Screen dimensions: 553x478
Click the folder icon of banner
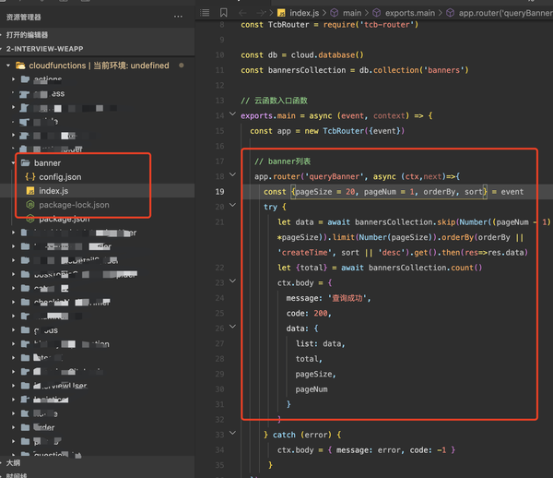[26, 162]
